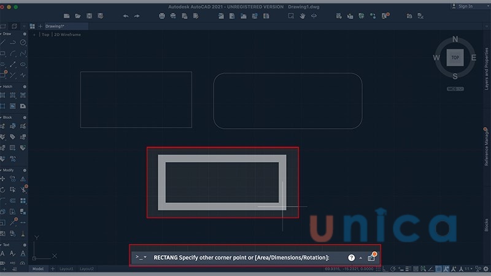
Task: Save the drawing with the floppy icon
Action: [89, 16]
